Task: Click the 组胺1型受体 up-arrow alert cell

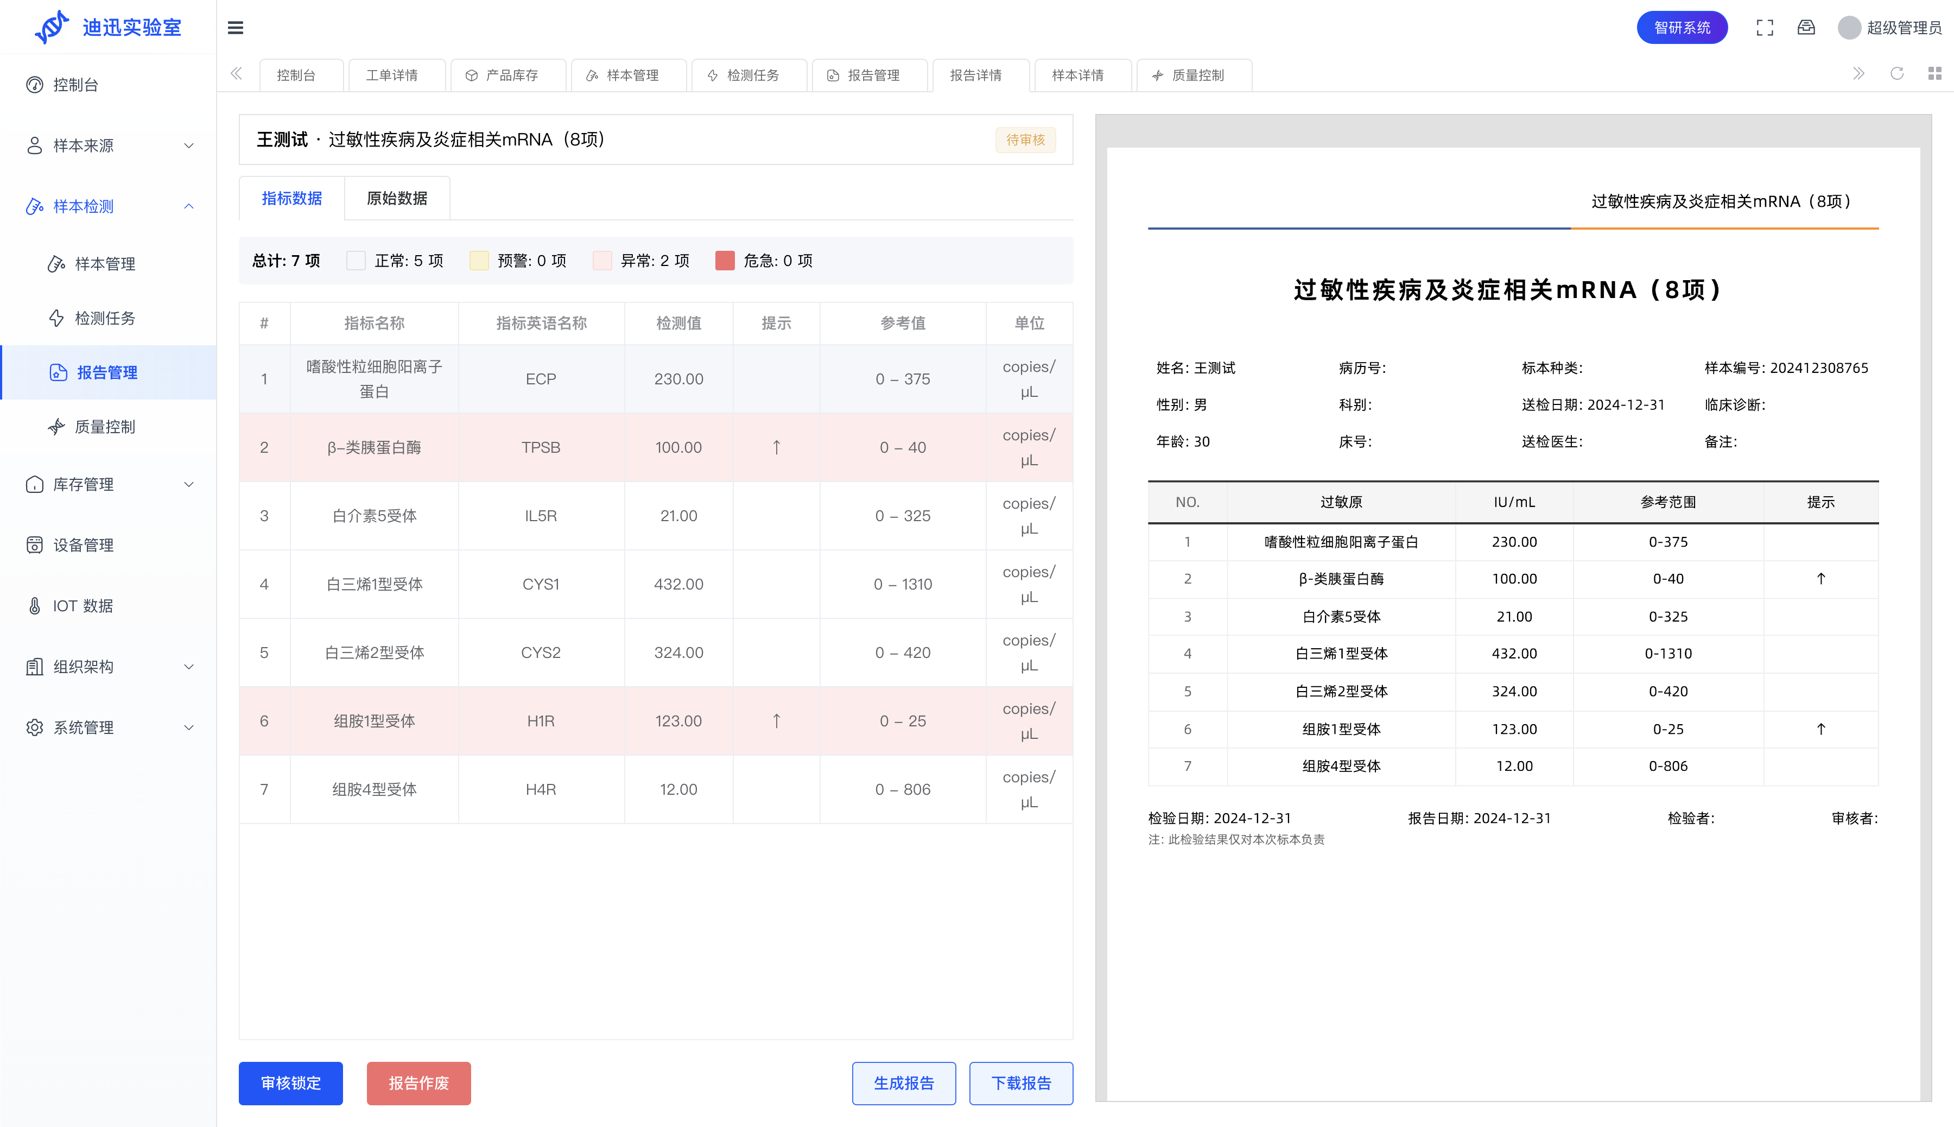Action: tap(776, 721)
